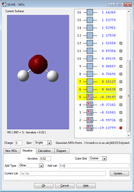The height and width of the screenshot is (192, 134).
Task: Click energy value 0.06538 of the LUMO
Action: [109, 89]
